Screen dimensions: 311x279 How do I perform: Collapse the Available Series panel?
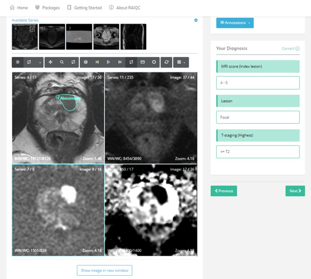196,20
